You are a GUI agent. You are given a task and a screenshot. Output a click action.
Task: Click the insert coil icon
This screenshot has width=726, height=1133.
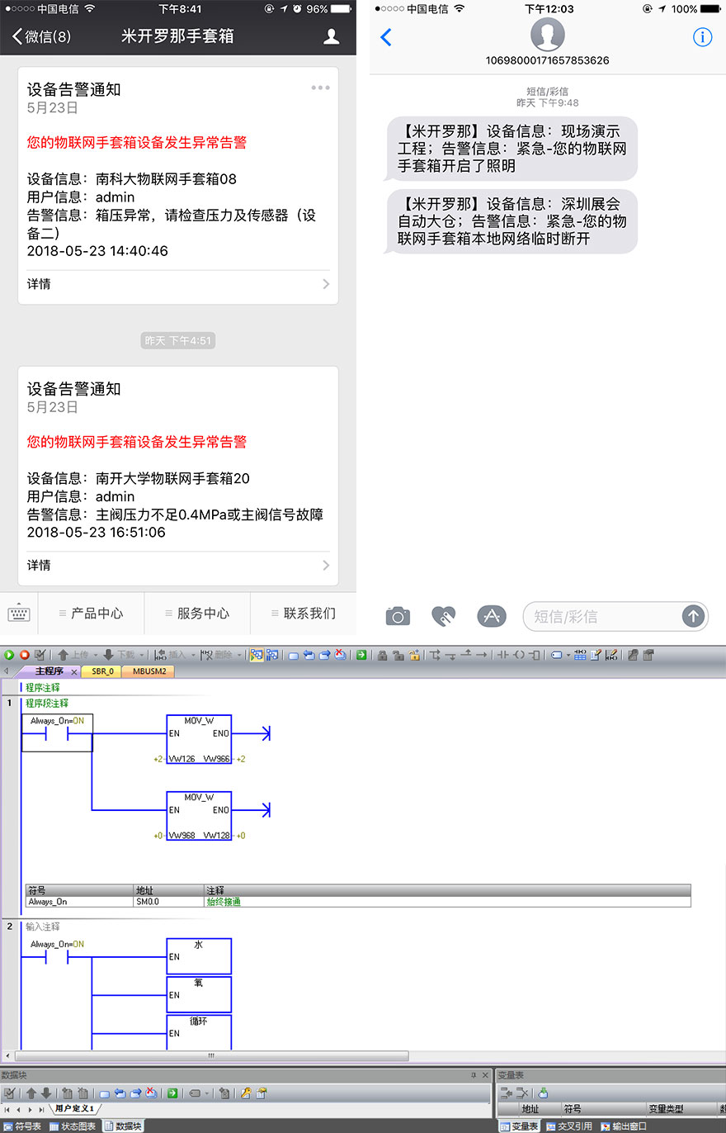point(518,655)
